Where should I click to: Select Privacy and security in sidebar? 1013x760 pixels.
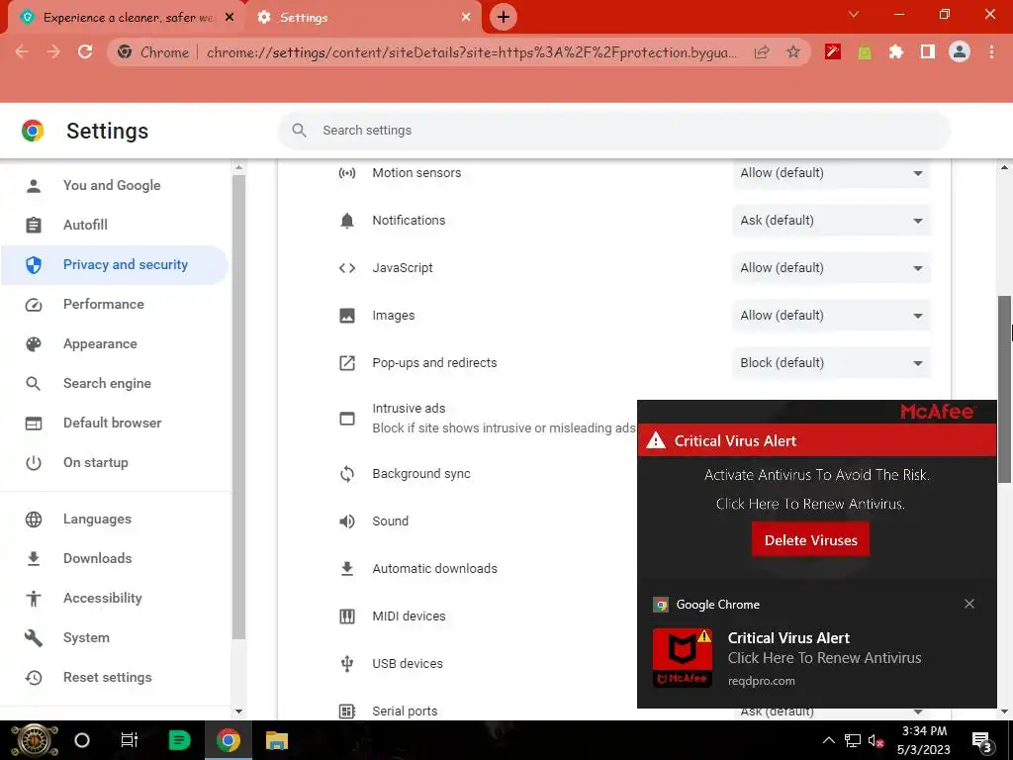click(x=114, y=265)
